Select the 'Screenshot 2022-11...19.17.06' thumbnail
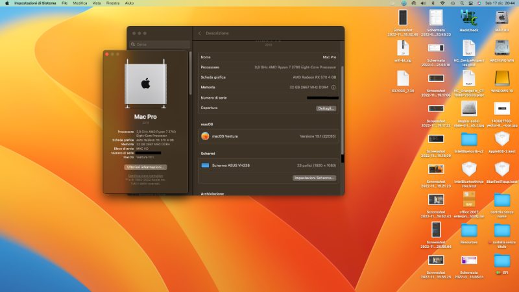519x292 pixels. [x=436, y=79]
